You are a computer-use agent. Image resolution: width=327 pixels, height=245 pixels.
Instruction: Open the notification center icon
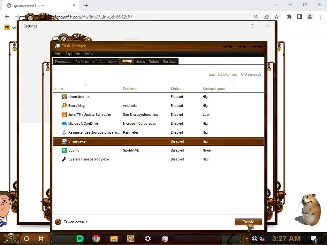(x=314, y=239)
